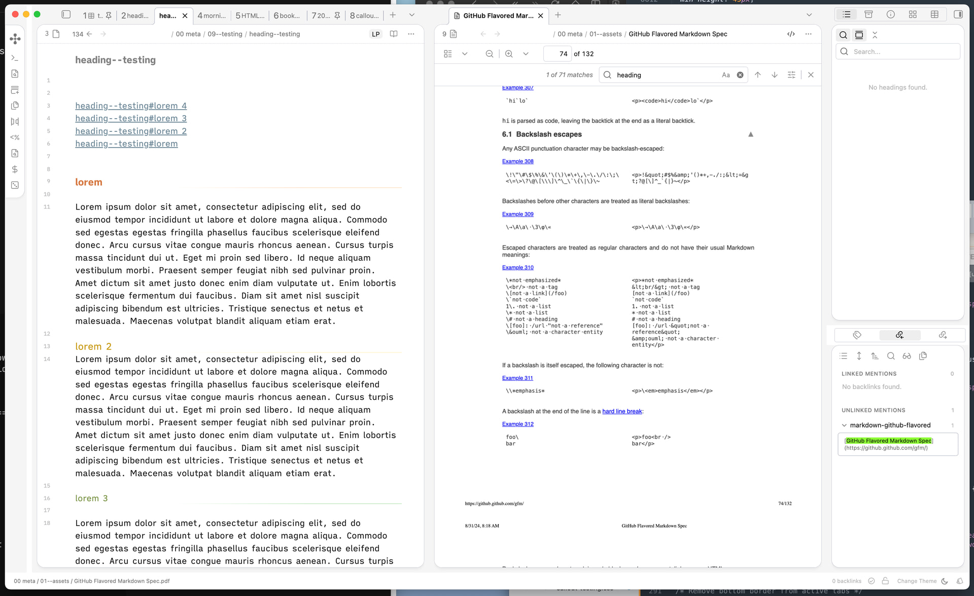Click the info icon in right sidebar

890,15
